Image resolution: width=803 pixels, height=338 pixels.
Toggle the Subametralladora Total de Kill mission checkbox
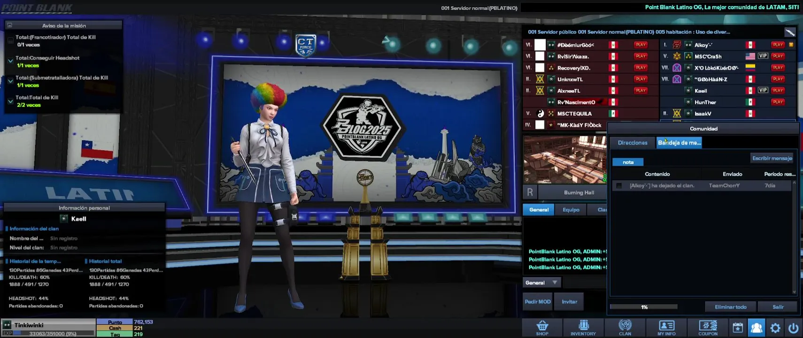10,81
